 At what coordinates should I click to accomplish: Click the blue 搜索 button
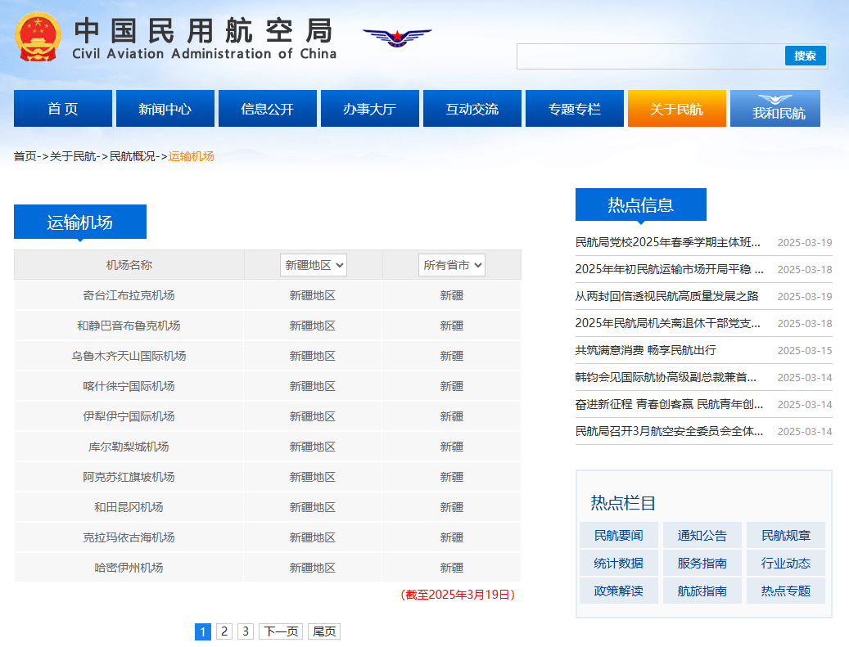click(805, 56)
